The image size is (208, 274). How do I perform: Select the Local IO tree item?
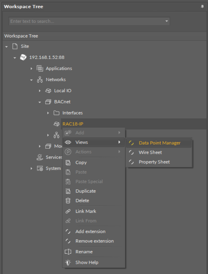tap(62, 91)
